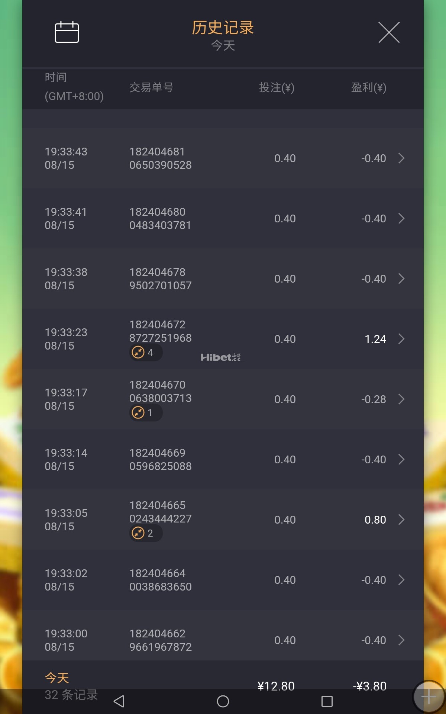Tap the 历史记录 title header
This screenshot has height=714, width=446.
[x=223, y=28]
